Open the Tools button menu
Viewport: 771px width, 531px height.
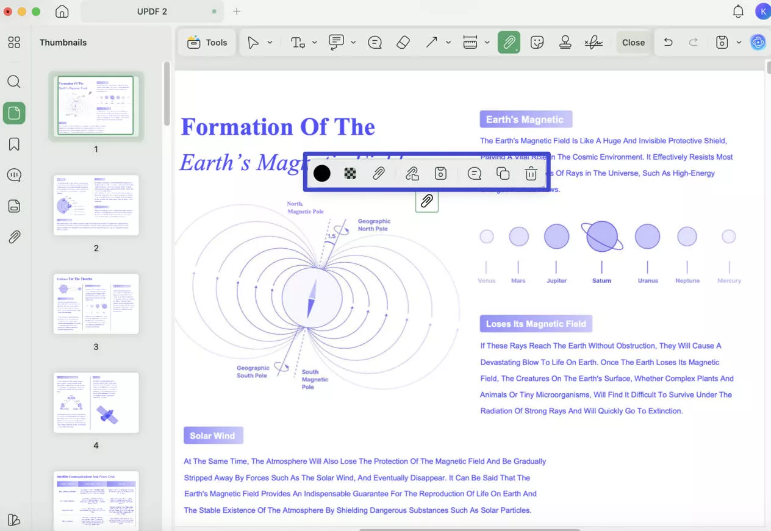coord(207,43)
